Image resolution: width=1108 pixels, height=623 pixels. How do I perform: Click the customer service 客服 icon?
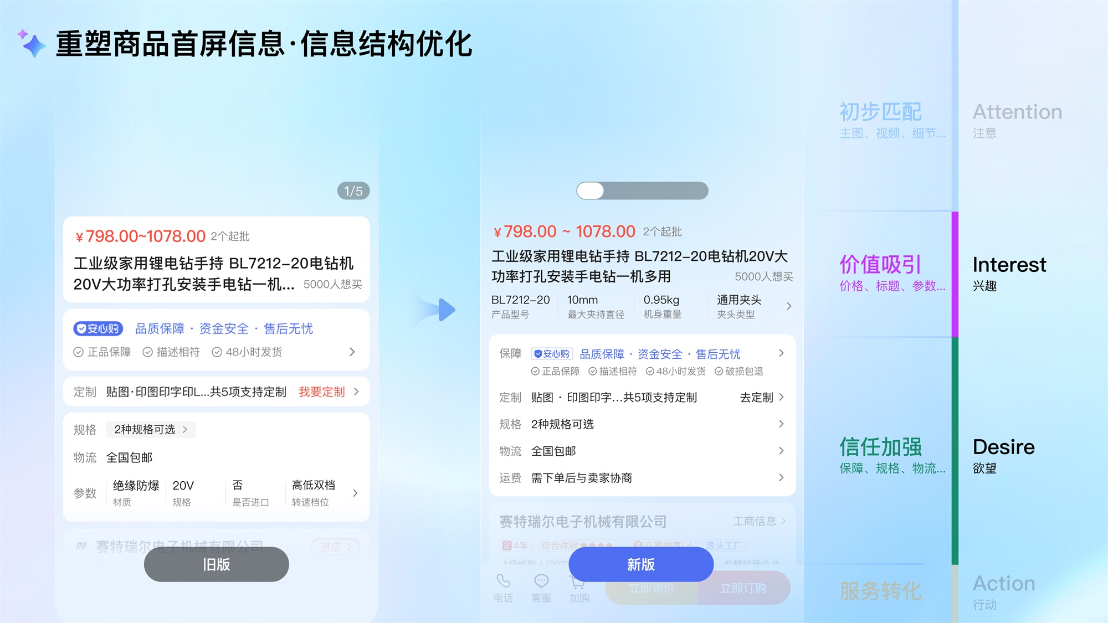pos(539,585)
